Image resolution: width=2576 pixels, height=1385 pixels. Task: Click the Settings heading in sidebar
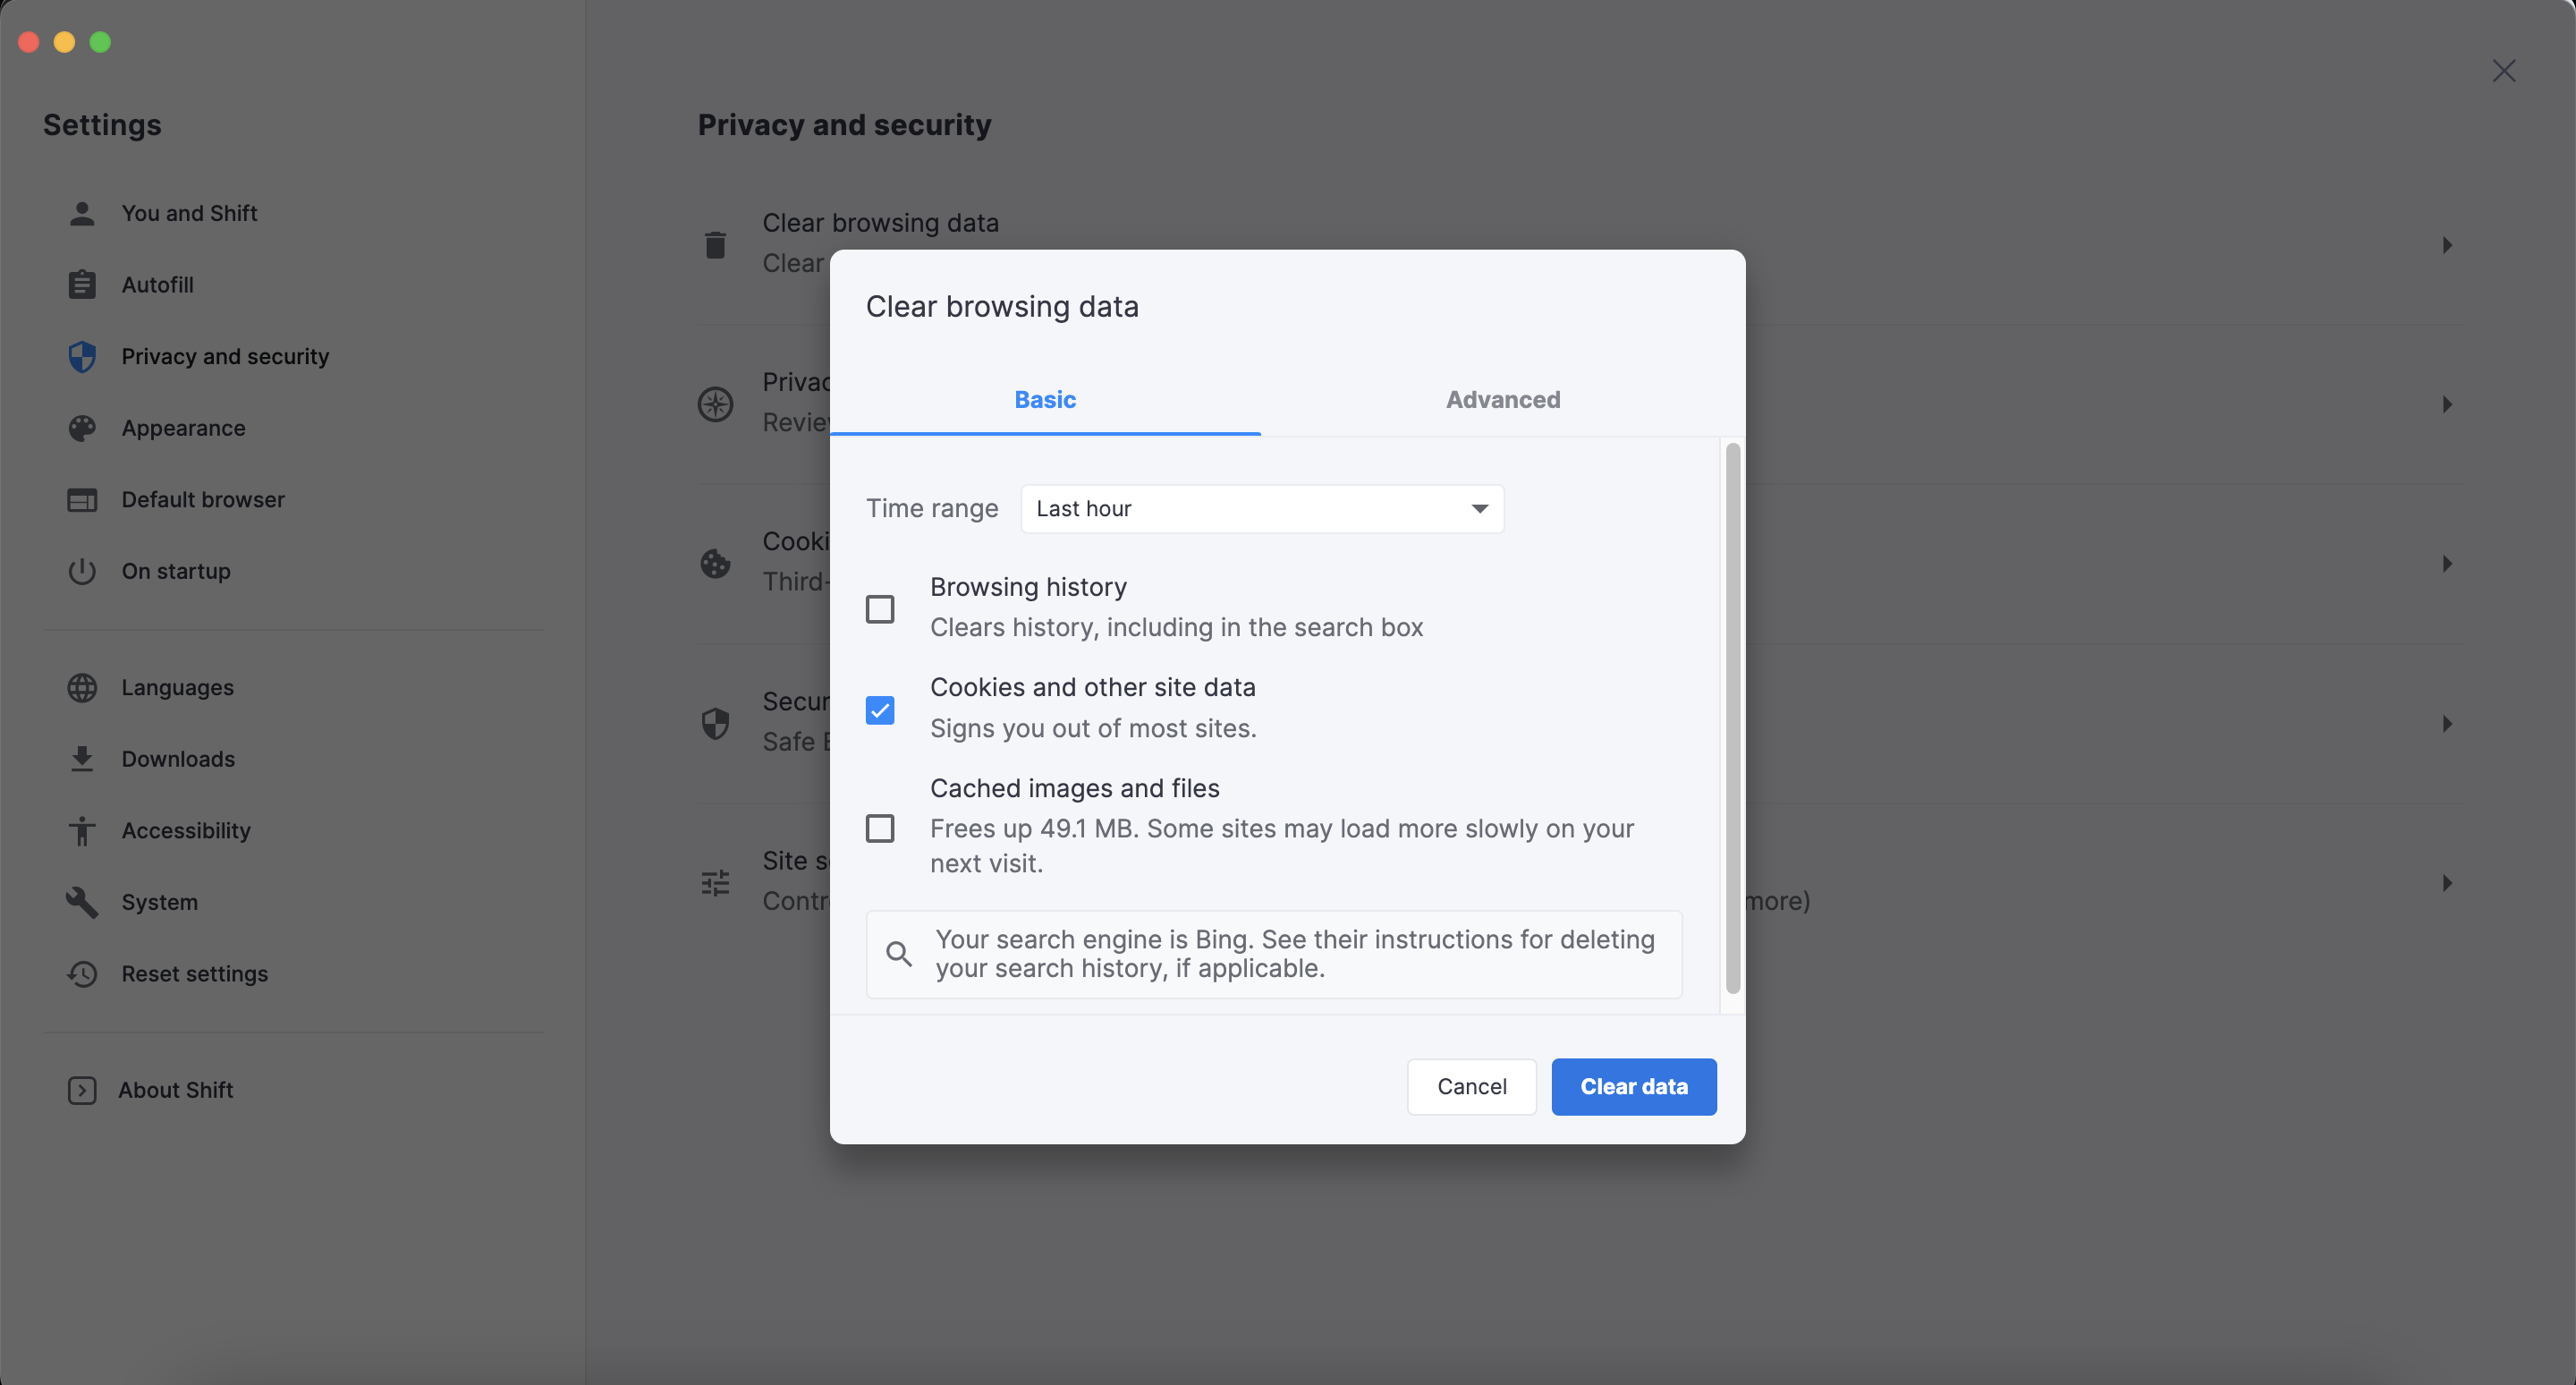102,125
